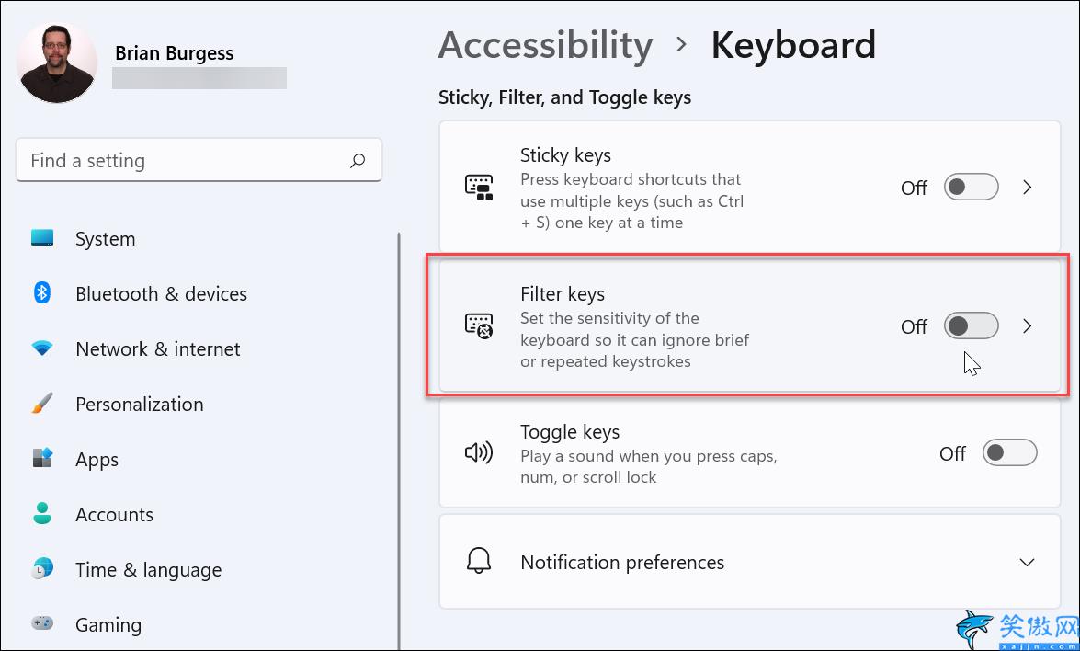Click the Accounts person icon

pyautogui.click(x=42, y=513)
